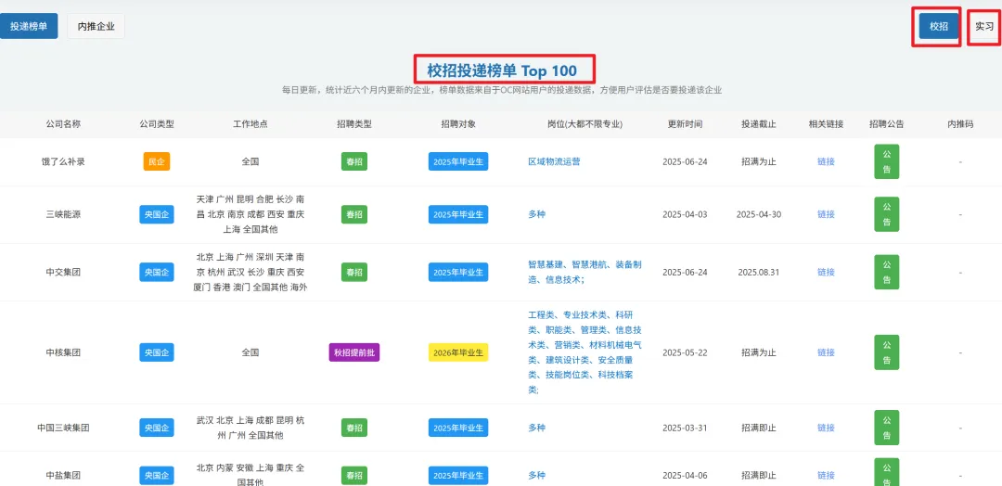Click 多种 position in 中盐集团 row

[537, 476]
